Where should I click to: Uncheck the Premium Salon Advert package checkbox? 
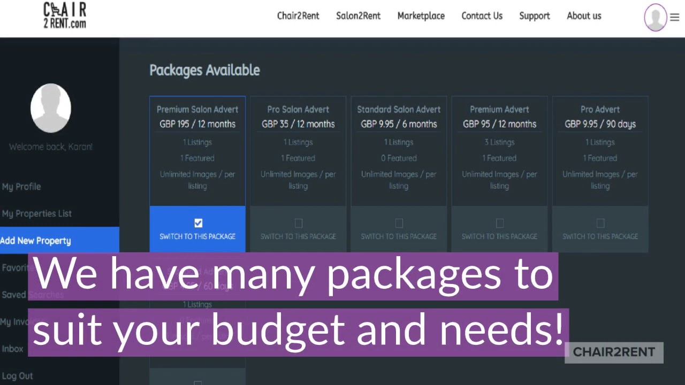pyautogui.click(x=198, y=223)
